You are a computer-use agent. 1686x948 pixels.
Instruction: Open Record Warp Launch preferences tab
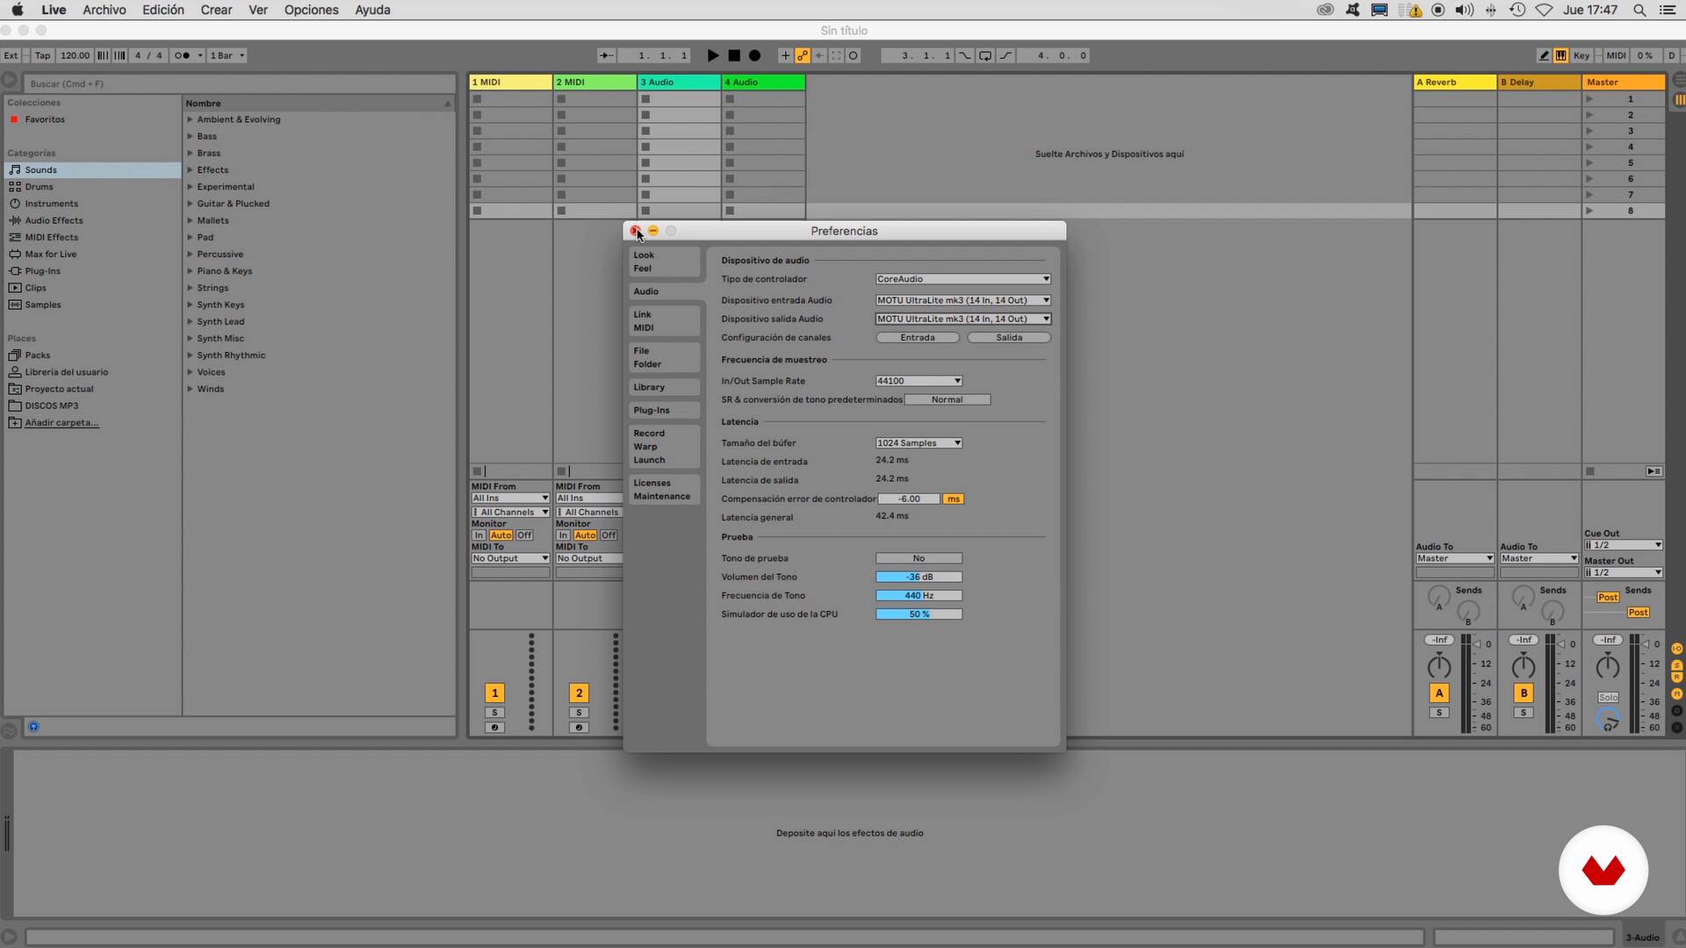665,447
